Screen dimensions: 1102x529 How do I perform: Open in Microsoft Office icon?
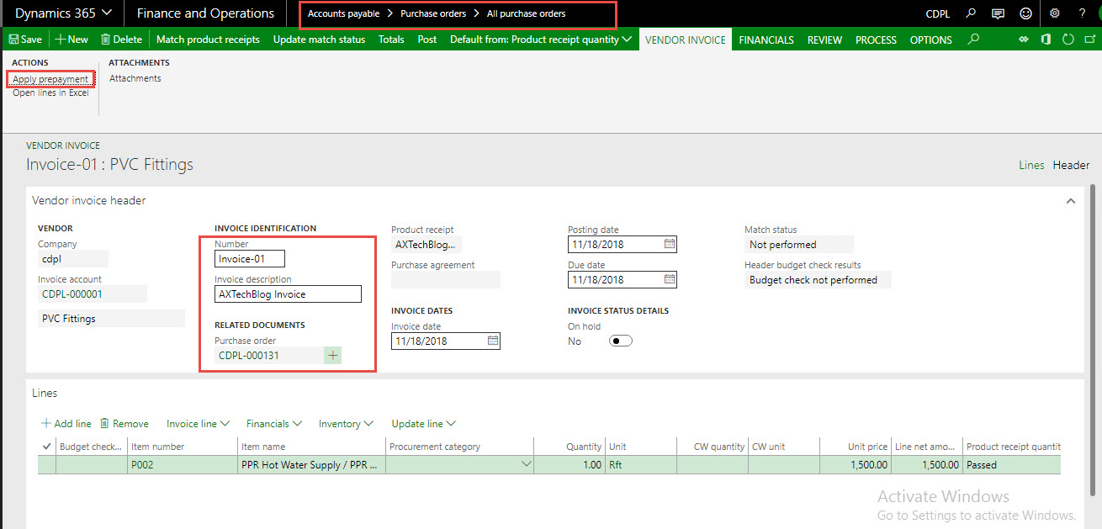[x=1046, y=40]
